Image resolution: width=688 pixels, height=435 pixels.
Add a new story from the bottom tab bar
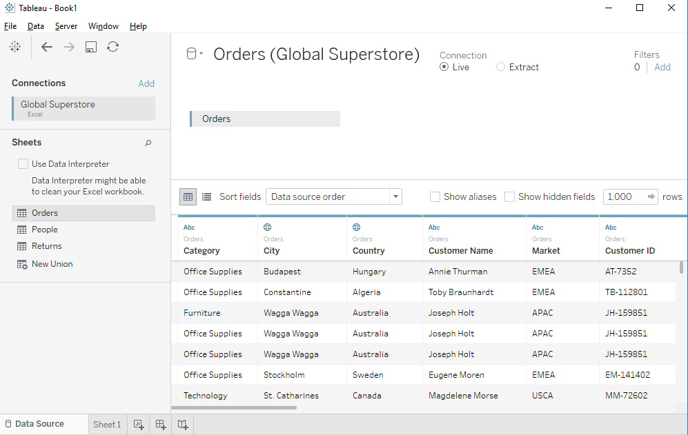pos(183,425)
